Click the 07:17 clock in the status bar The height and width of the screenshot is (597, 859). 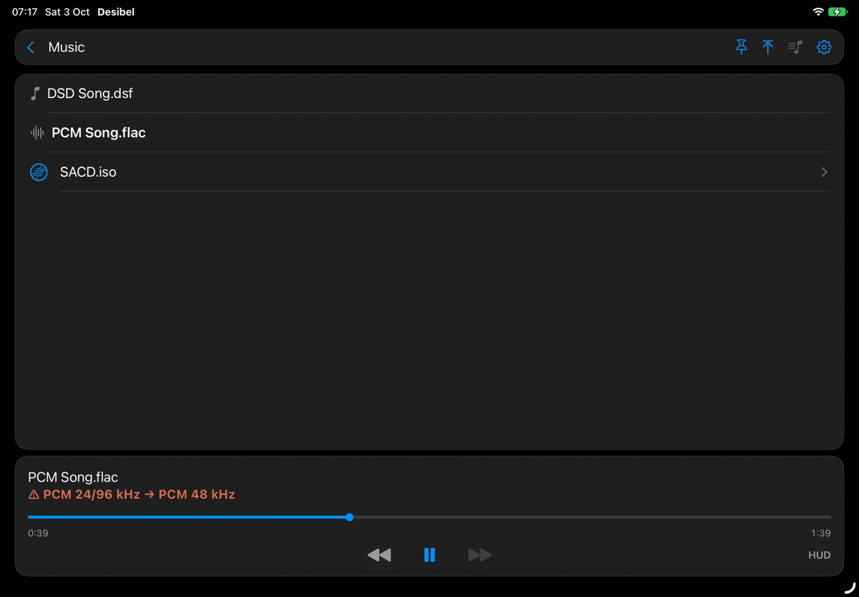point(24,12)
